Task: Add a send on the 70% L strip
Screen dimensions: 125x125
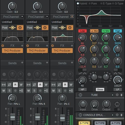Action: click(x=22, y=62)
